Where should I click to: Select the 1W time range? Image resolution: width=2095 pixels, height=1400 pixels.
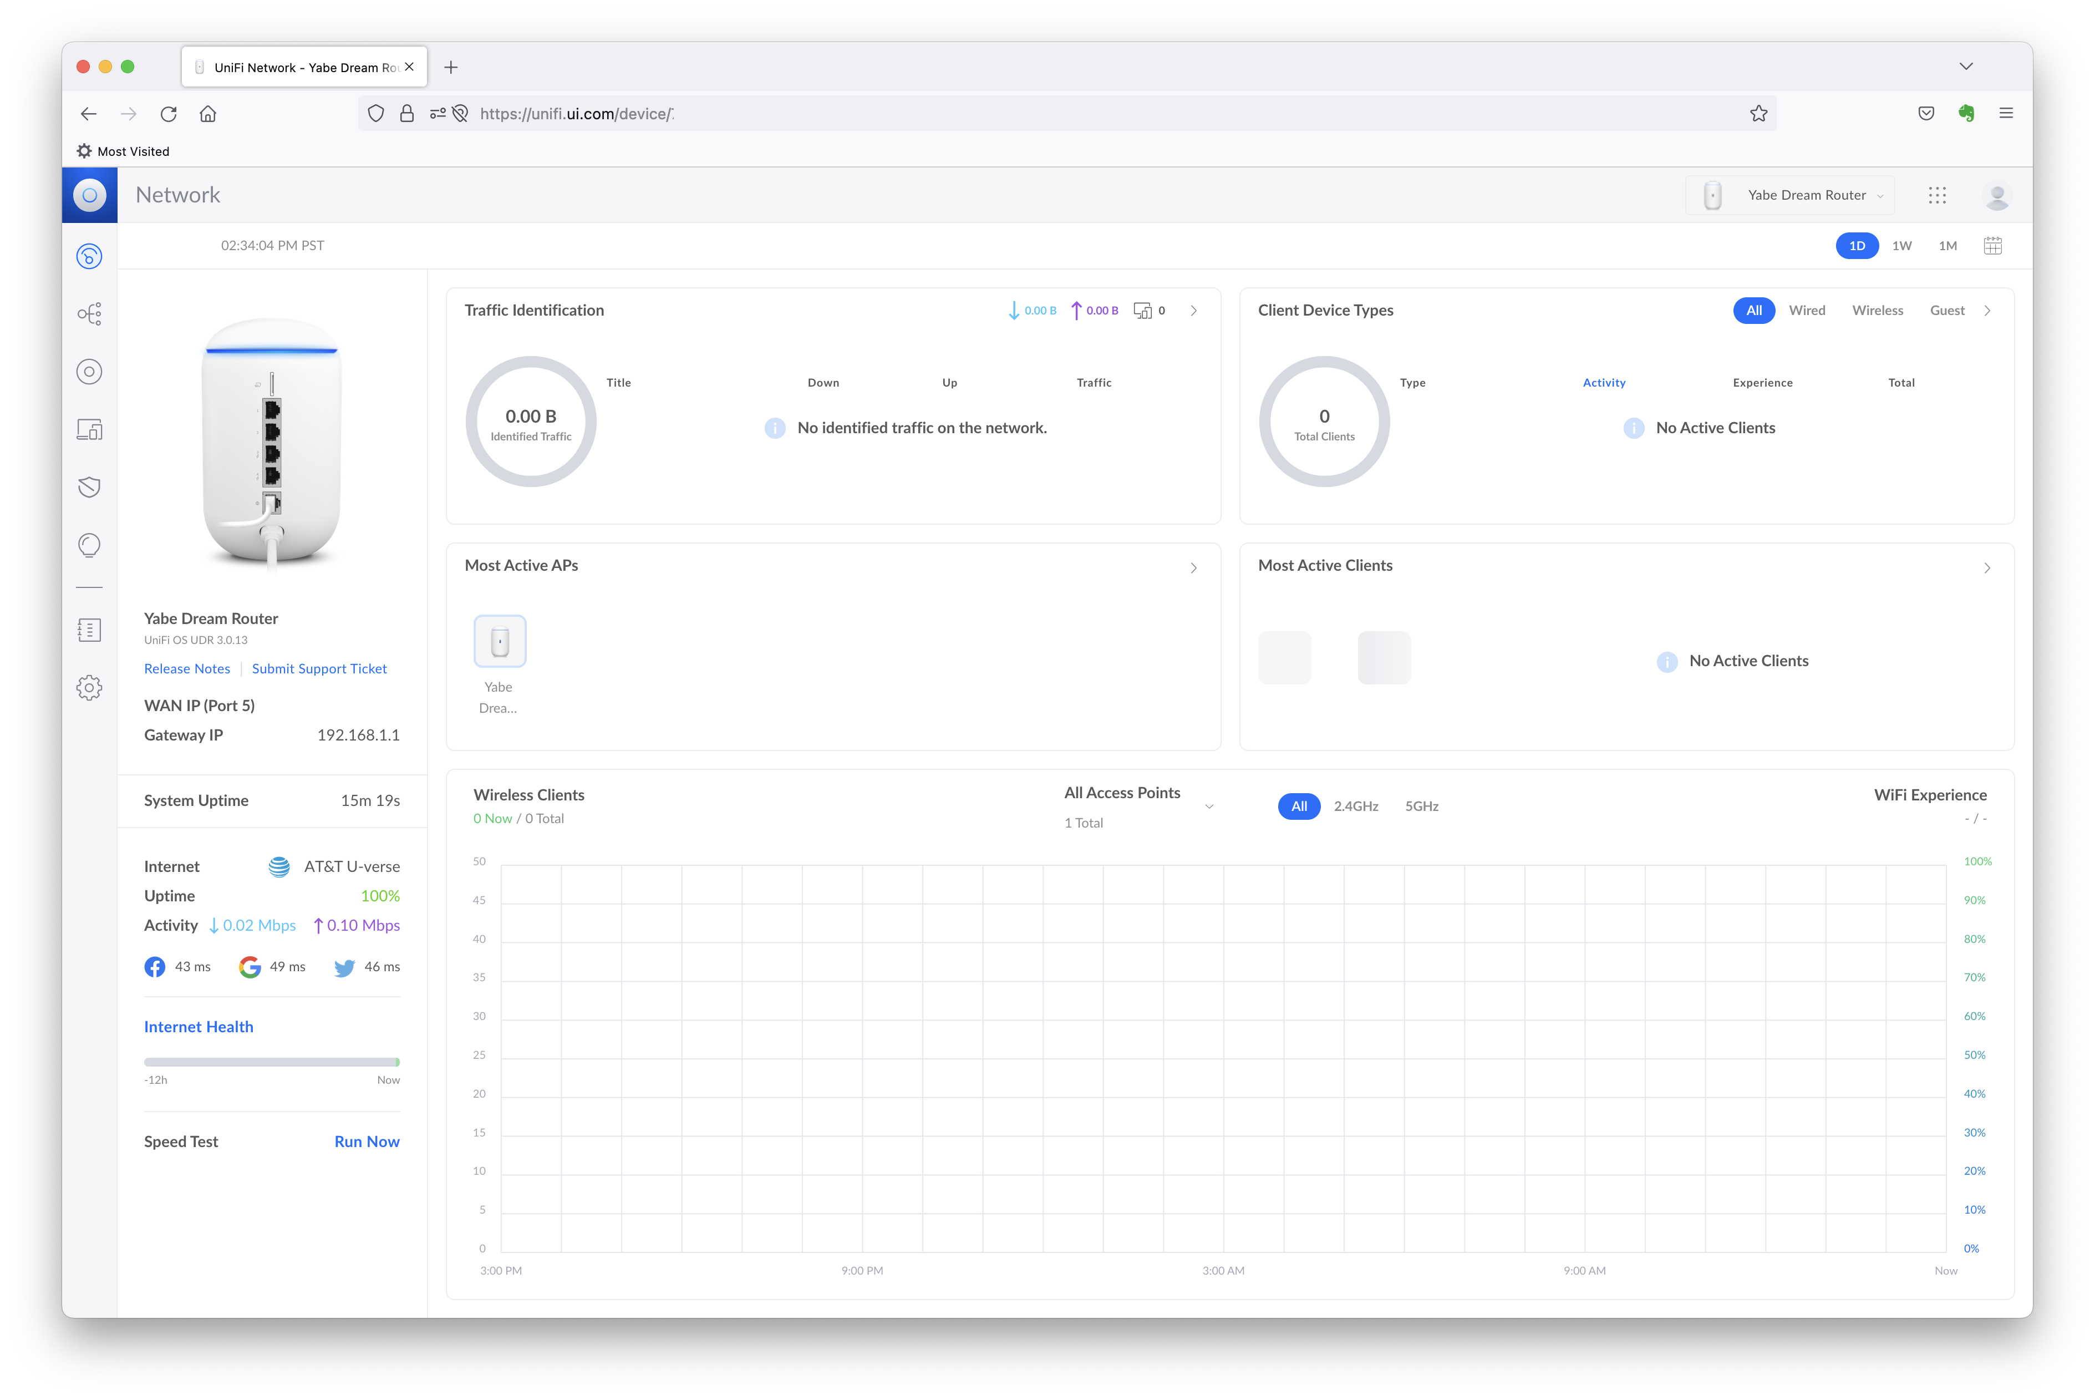[1902, 246]
